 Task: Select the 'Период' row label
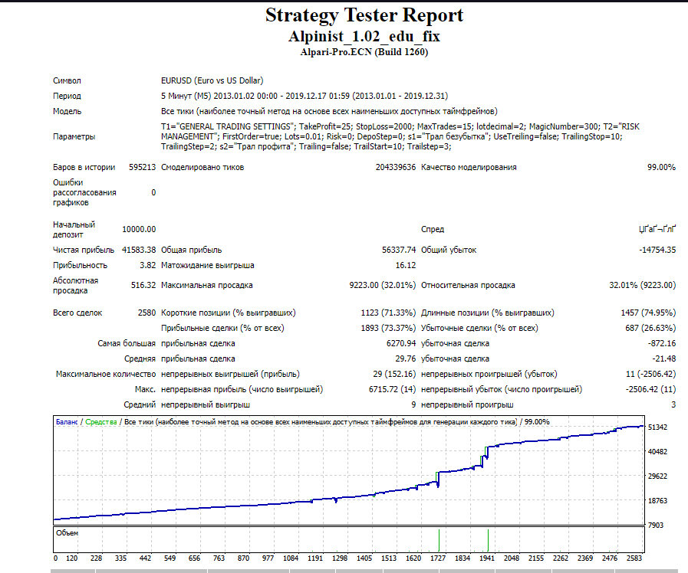pos(67,96)
